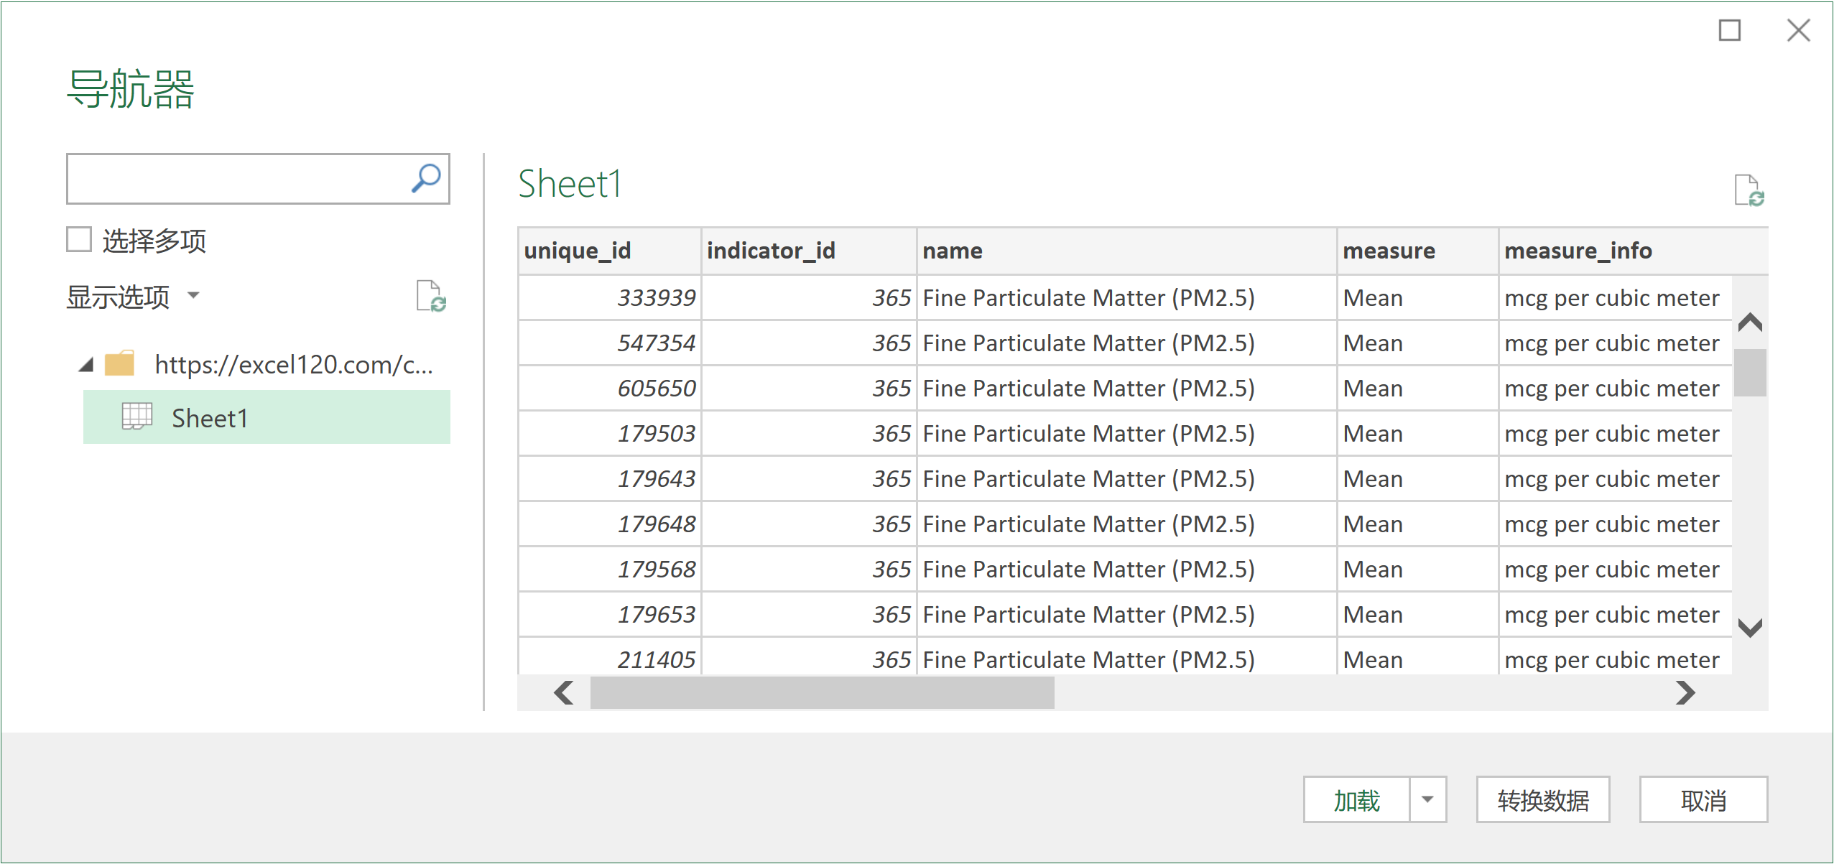Click inside the navigator search box
1834x864 pixels.
pyautogui.click(x=237, y=178)
